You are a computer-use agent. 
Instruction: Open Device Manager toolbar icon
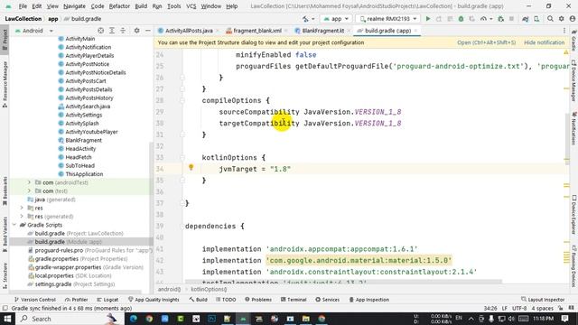tap(536, 19)
